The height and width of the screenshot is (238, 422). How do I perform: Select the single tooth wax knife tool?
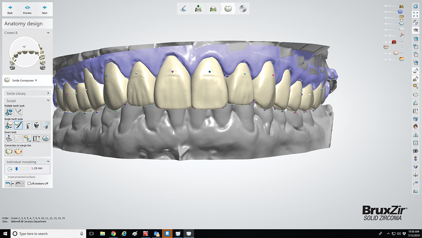tap(18, 125)
